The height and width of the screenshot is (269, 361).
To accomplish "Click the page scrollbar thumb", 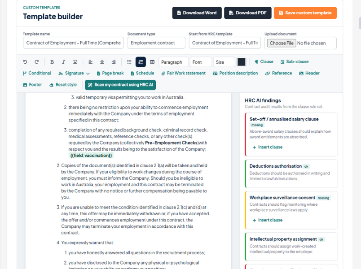I will (x=360, y=23).
